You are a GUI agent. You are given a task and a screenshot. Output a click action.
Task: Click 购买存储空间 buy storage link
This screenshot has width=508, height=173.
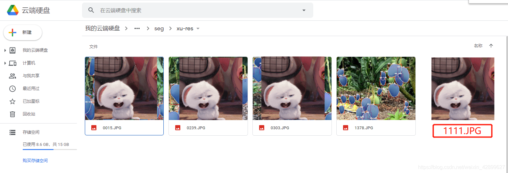click(35, 161)
